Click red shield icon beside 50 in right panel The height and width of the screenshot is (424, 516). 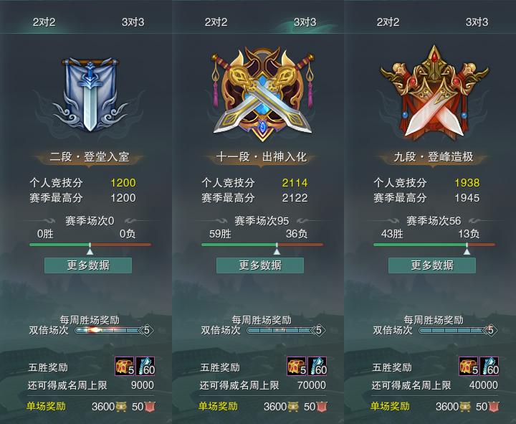pos(494,407)
